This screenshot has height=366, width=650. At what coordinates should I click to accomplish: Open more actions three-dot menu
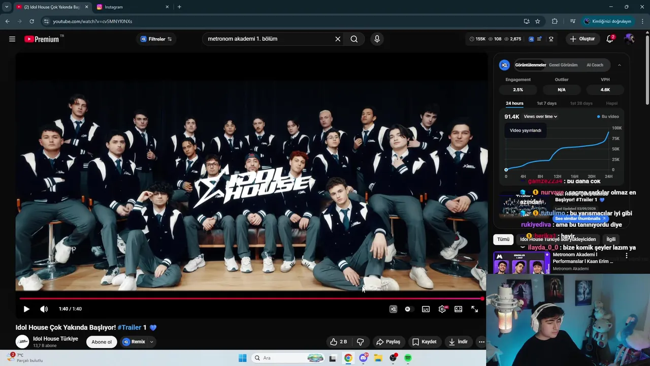(x=481, y=342)
